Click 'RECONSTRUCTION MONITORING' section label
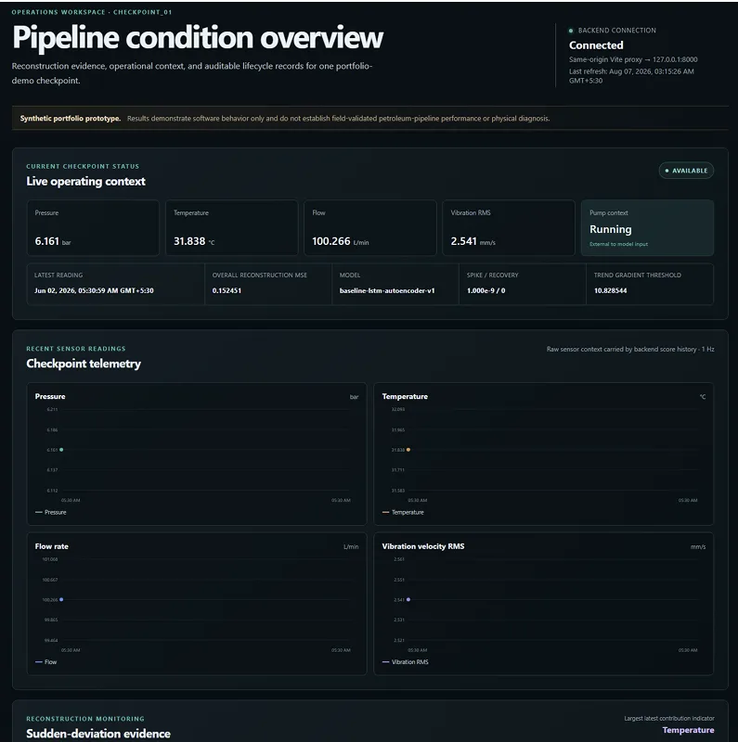The height and width of the screenshot is (742, 738). 85,719
